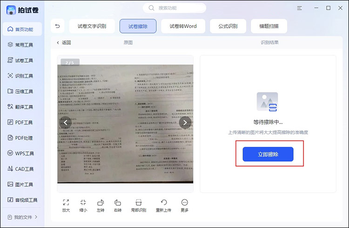The height and width of the screenshot is (228, 349).
Task: Switch to the 错题扫描 tab
Action: click(269, 26)
